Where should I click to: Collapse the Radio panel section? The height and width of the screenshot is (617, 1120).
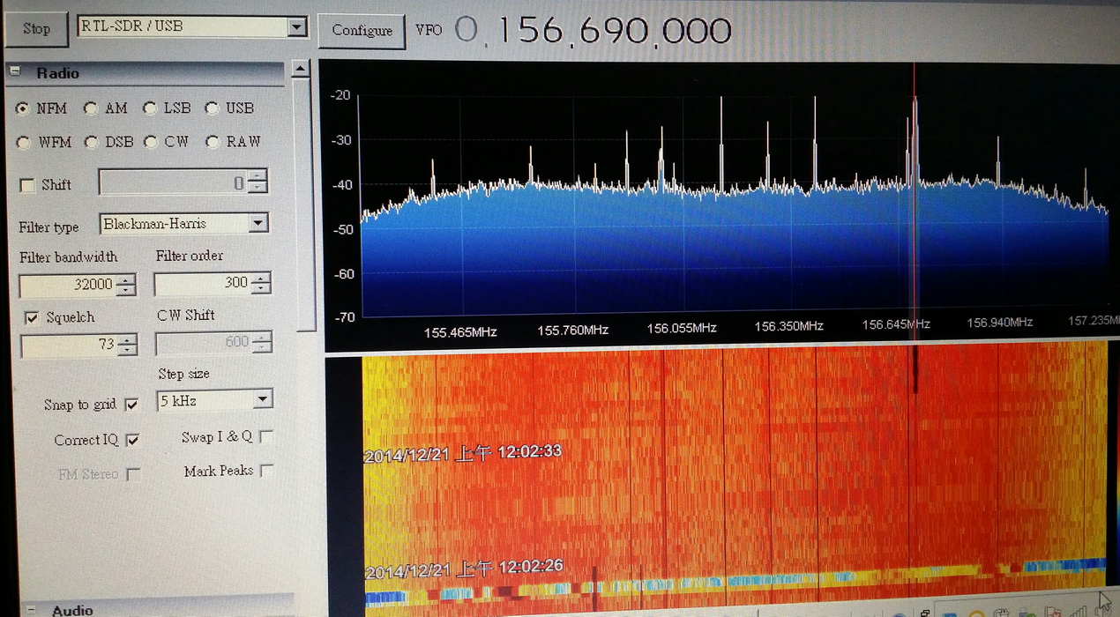[15, 73]
